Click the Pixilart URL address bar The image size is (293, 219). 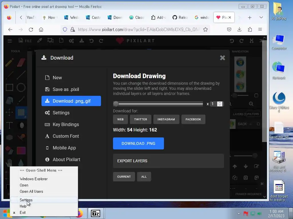click(x=139, y=29)
